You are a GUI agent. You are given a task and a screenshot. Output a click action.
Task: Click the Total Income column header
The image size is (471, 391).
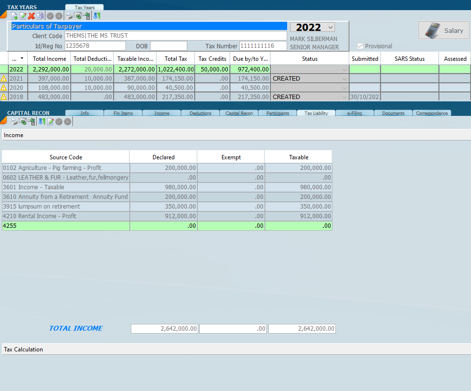tap(49, 59)
